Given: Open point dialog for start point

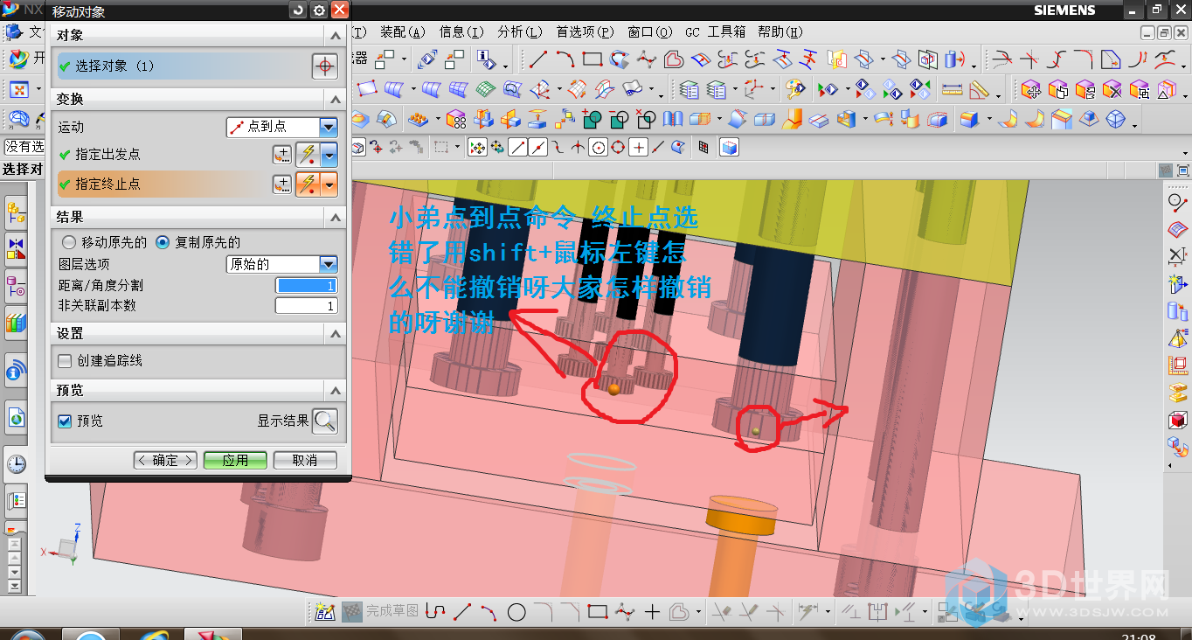Looking at the screenshot, I should coord(281,156).
